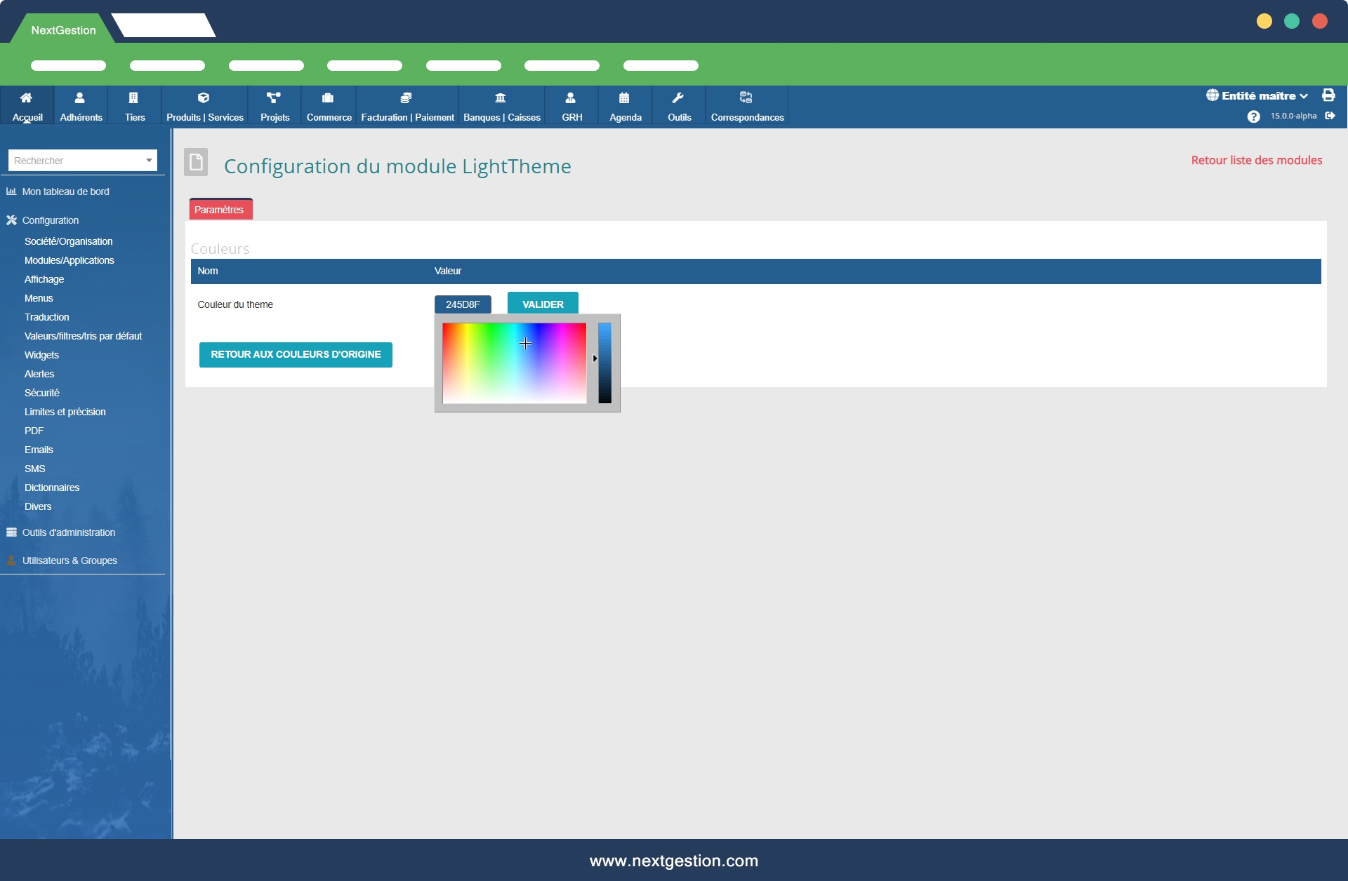Open Banques | Caisses bank icon
1348x881 pixels.
click(x=501, y=98)
